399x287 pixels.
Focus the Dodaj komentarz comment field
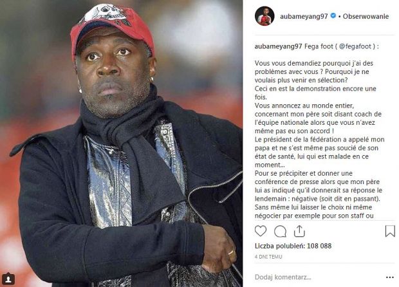point(318,277)
